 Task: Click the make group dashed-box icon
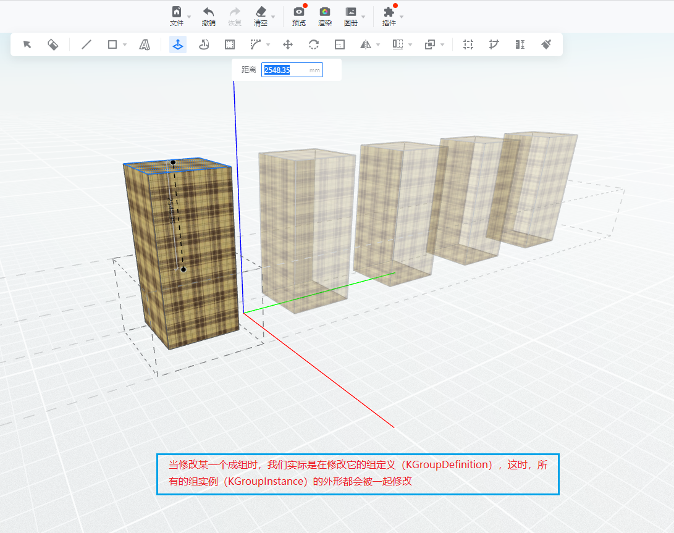click(468, 44)
